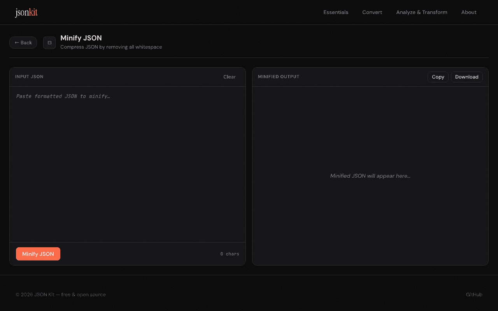Click the 'Compress JSON by removing all whitespace' subtitle
Screen dimensions: 498x311
(111, 47)
